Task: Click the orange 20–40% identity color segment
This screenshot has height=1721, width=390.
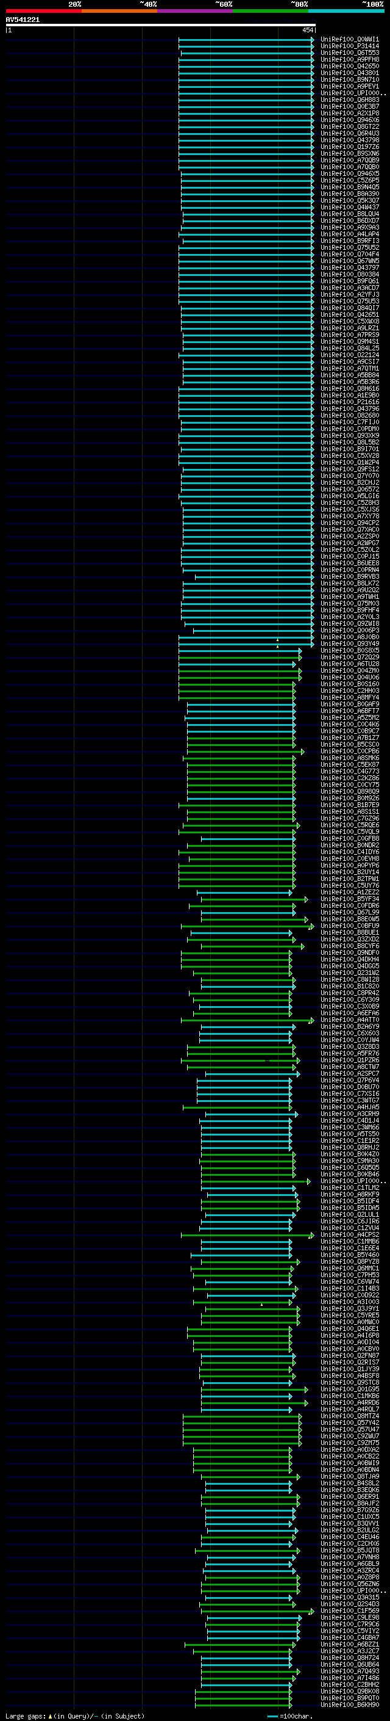Action: tap(119, 12)
